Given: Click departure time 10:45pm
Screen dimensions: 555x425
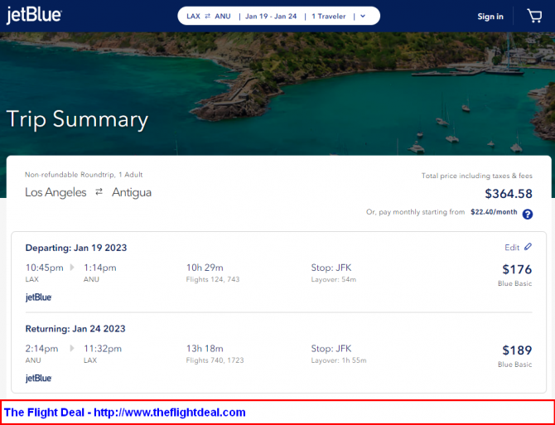Looking at the screenshot, I should coord(44,268).
